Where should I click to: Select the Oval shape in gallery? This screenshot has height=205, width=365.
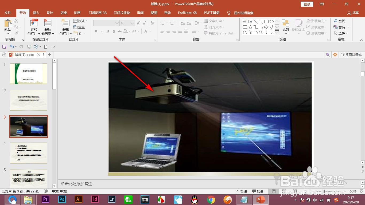[271, 22]
